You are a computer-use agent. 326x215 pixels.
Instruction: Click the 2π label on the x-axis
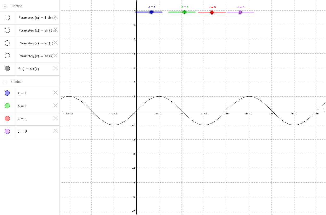click(x=227, y=113)
